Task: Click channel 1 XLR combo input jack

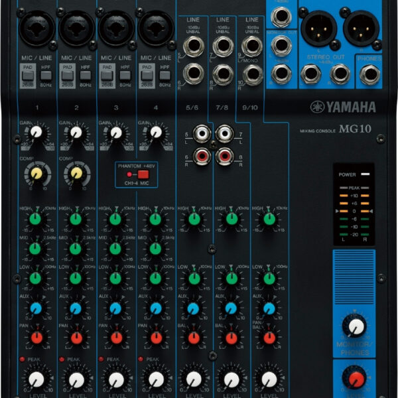Action: click(38, 28)
